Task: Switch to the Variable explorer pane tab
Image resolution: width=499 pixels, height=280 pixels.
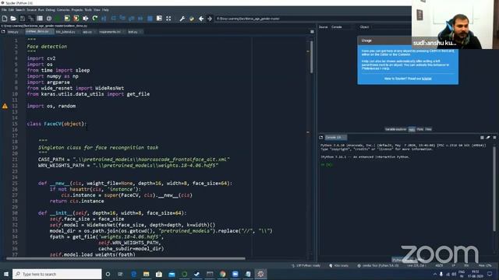Action: (x=395, y=129)
